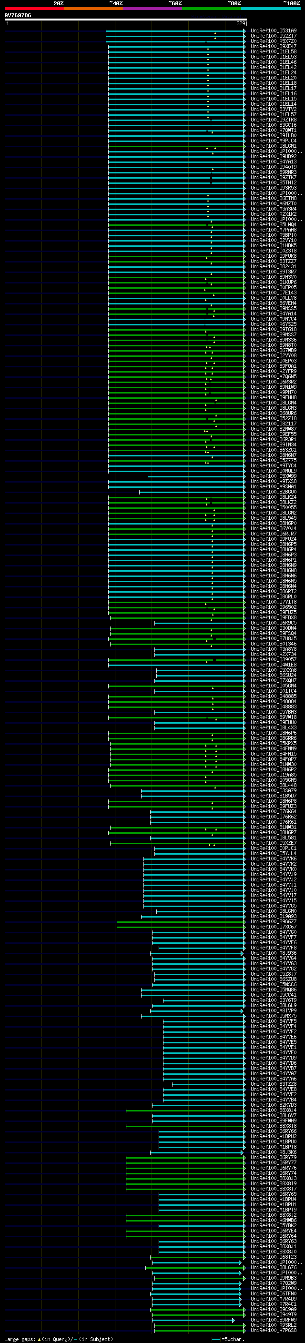Open hit UniRef100_Q9FUK8
305x1343 pixels.
[274, 256]
